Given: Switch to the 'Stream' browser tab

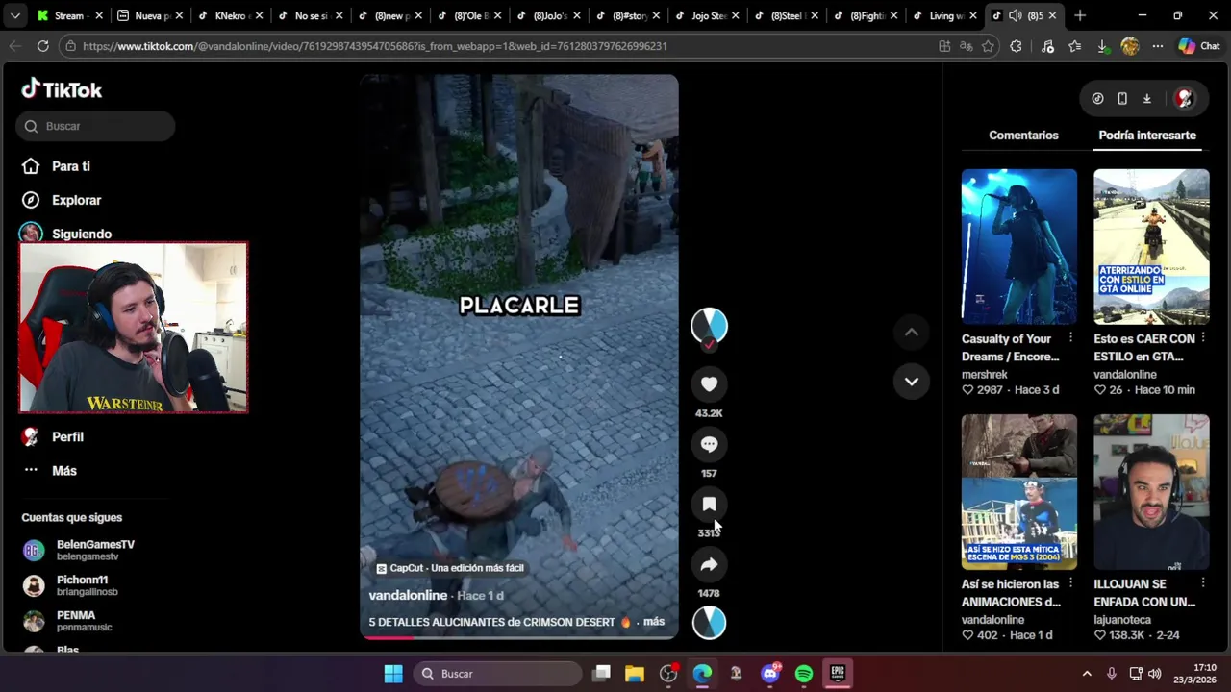Looking at the screenshot, I should coord(68,15).
